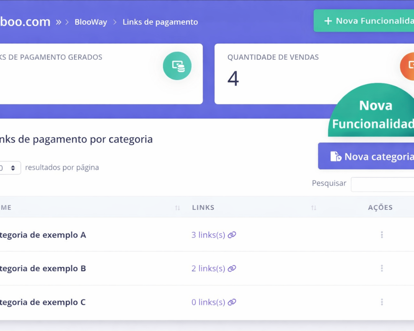Open actions menu for Categoria de exemplo C
The width and height of the screenshot is (414, 331).
pyautogui.click(x=382, y=302)
